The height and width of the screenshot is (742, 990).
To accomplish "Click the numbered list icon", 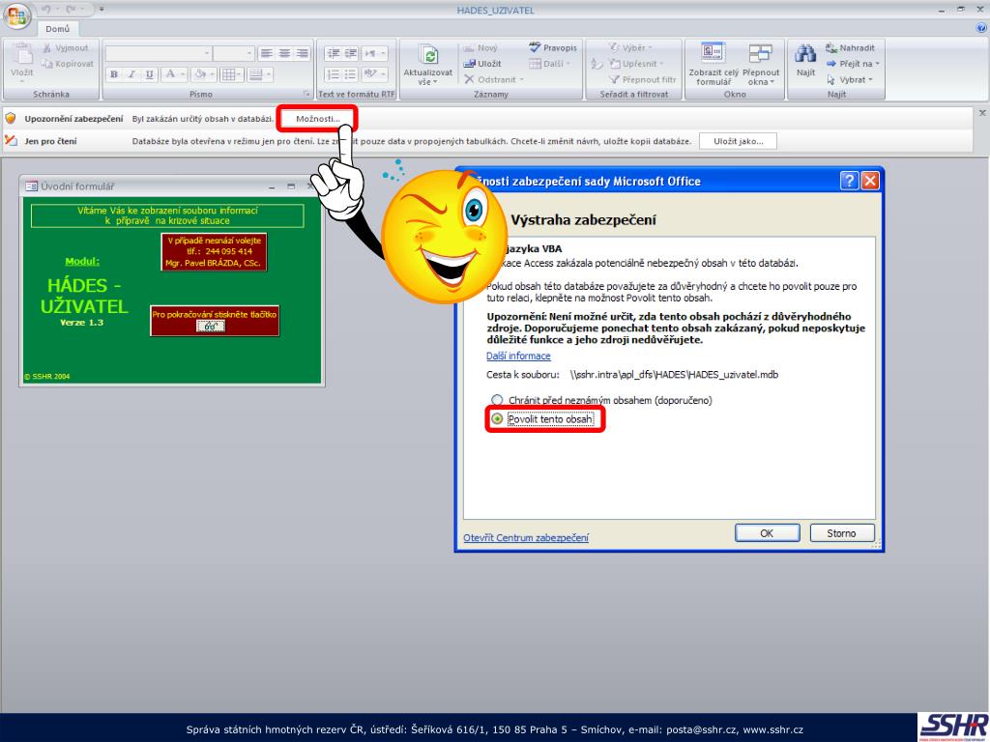I will click(x=334, y=74).
